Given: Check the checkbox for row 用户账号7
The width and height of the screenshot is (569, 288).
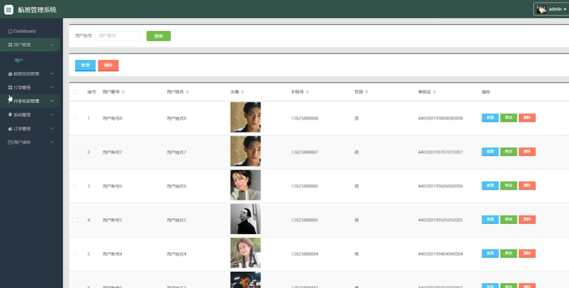Looking at the screenshot, I should [74, 152].
